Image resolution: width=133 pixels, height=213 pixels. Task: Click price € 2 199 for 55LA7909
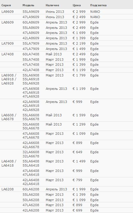(x=79, y=43)
